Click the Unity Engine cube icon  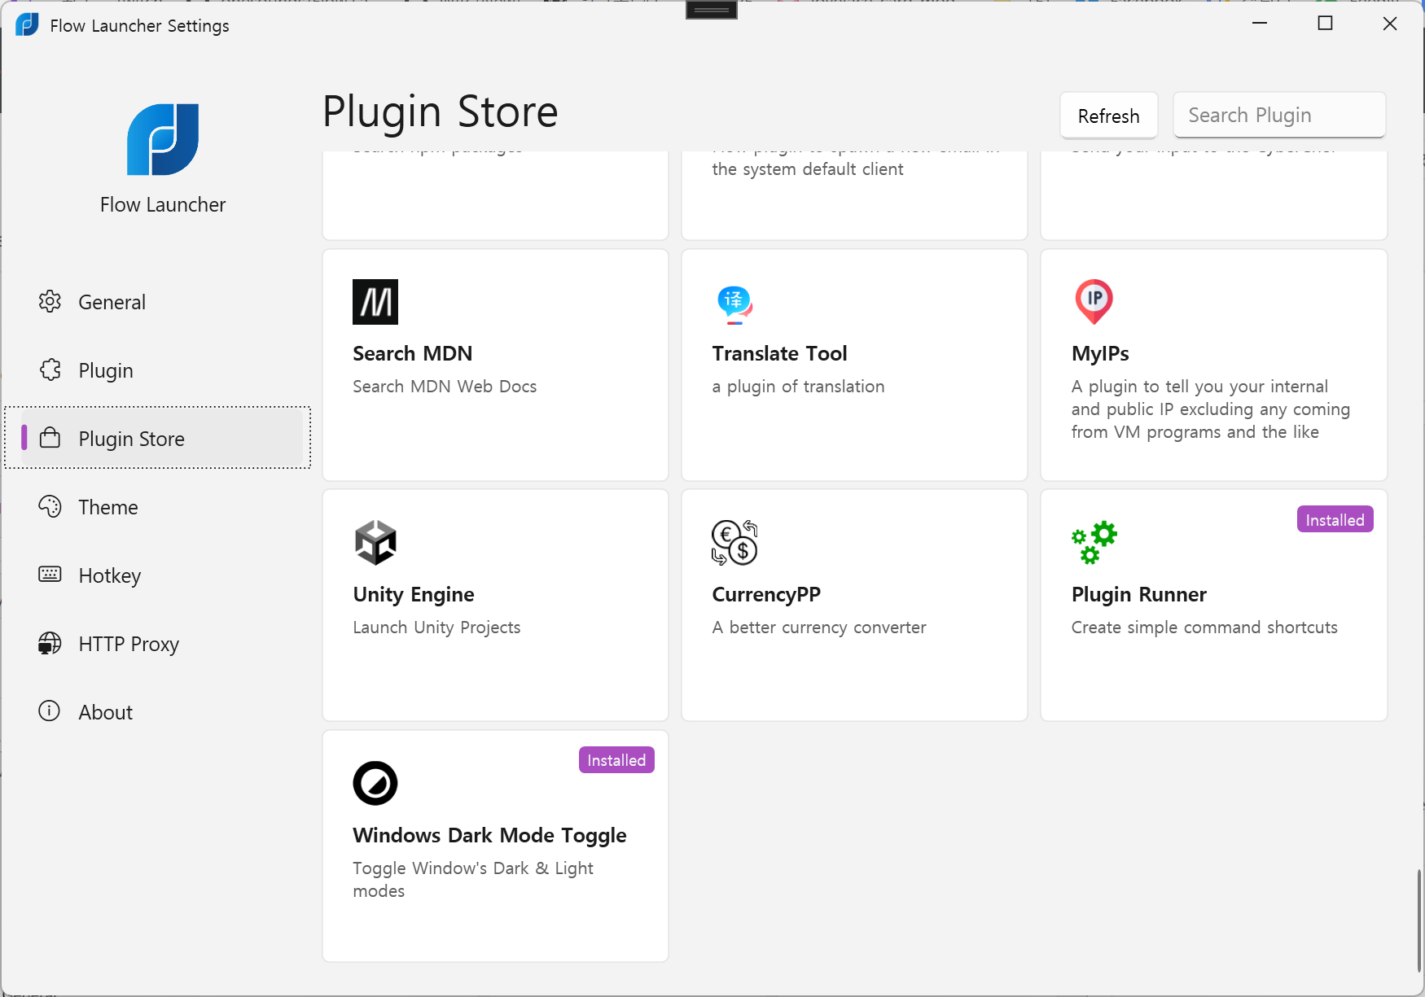pos(375,543)
